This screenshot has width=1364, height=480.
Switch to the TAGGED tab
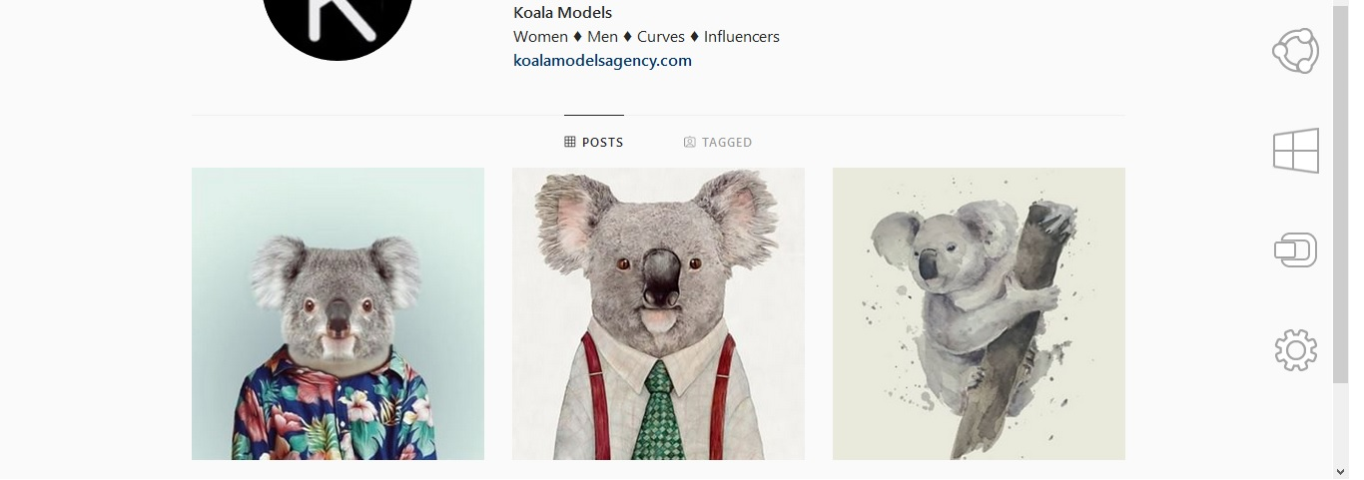(718, 142)
